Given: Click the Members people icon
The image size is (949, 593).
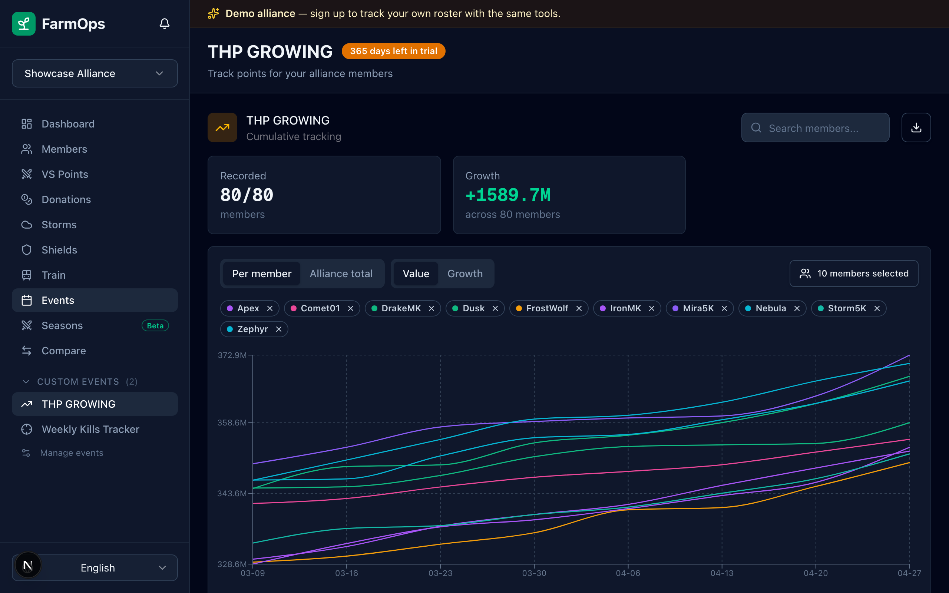Looking at the screenshot, I should click(27, 149).
